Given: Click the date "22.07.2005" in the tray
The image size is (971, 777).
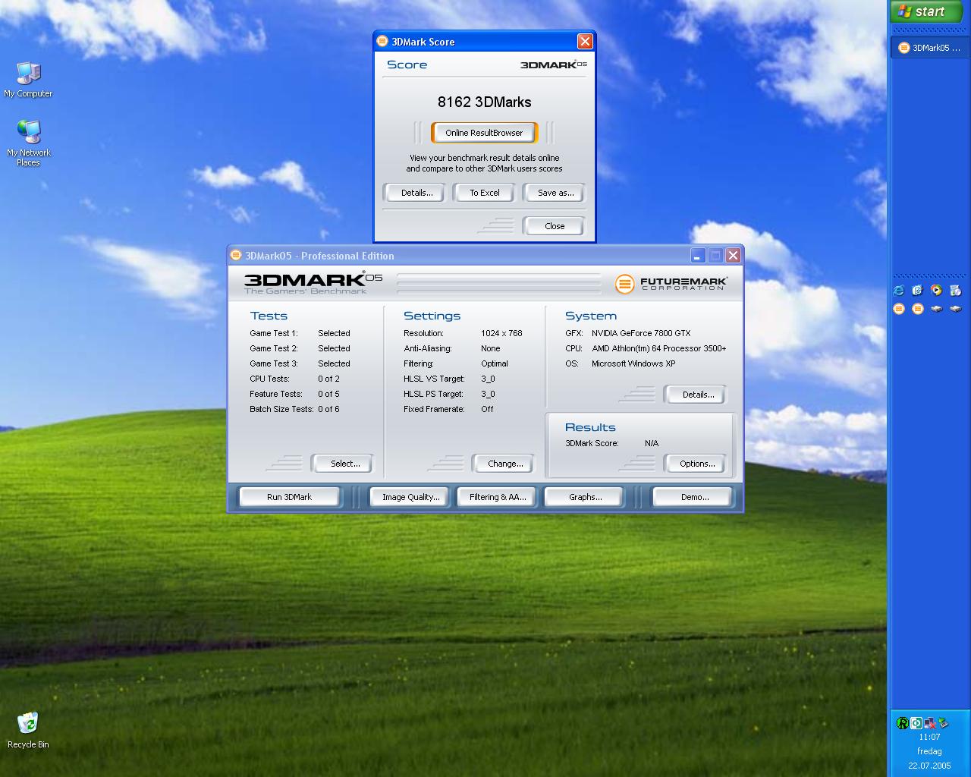Looking at the screenshot, I should [x=929, y=766].
